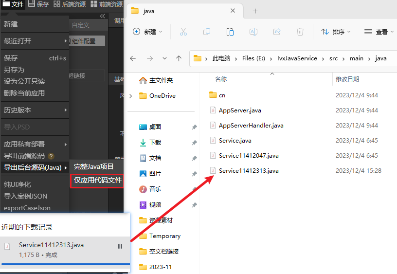Open the 新建 dropdown in Explorer

147,32
